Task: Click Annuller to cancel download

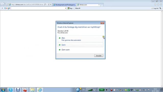Action: click(x=99, y=56)
